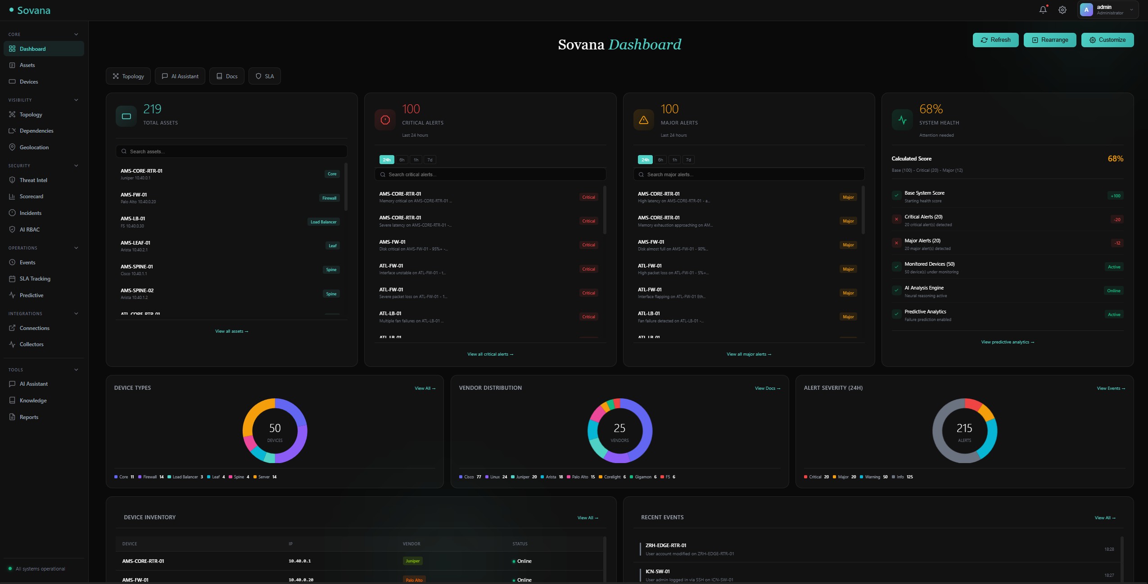Open Threat Intel from the sidebar
The height and width of the screenshot is (584, 1148).
coord(33,180)
